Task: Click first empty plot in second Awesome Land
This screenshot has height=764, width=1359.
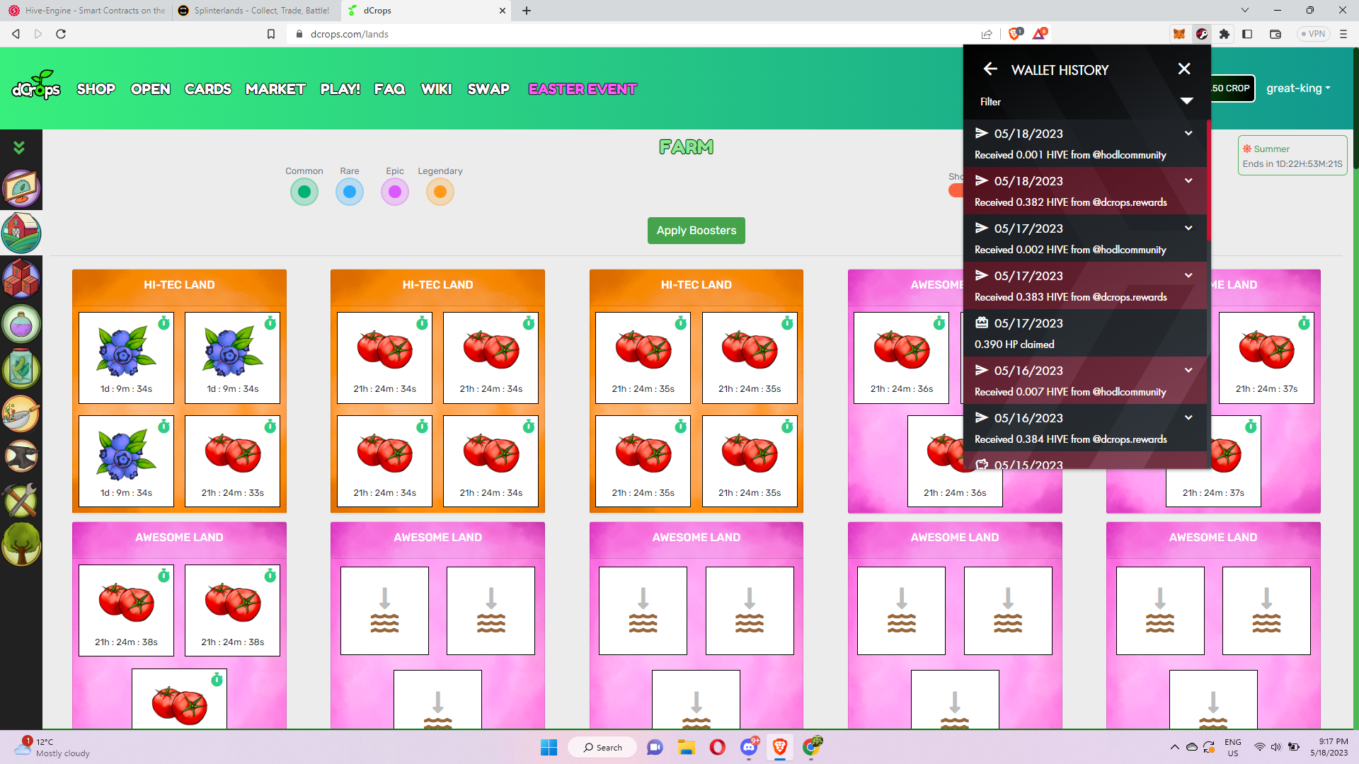Action: pyautogui.click(x=384, y=610)
